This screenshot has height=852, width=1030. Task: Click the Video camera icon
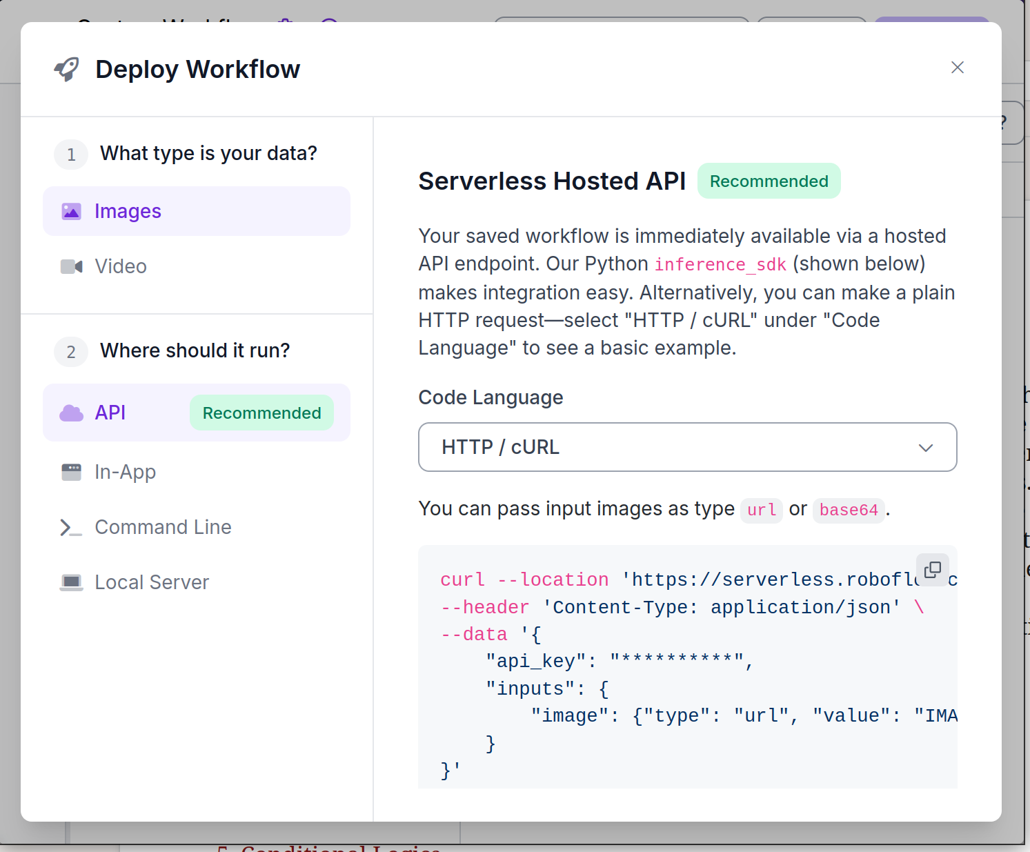72,266
